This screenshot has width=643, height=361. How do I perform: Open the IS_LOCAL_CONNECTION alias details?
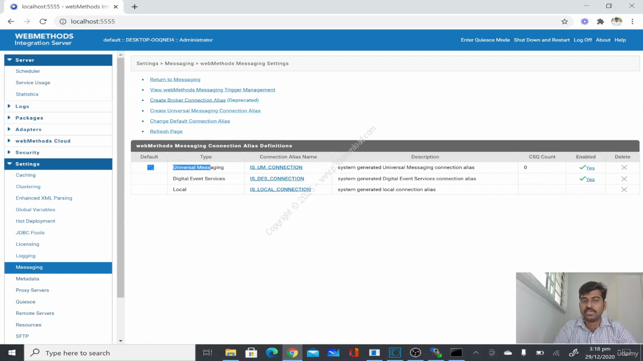pyautogui.click(x=280, y=190)
